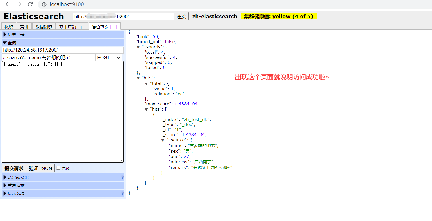Collapse the 查询 section
432x221 pixels.
coord(63,43)
